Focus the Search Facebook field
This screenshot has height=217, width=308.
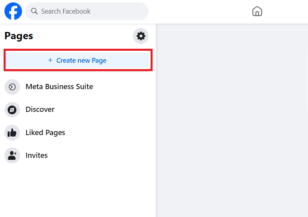point(87,11)
